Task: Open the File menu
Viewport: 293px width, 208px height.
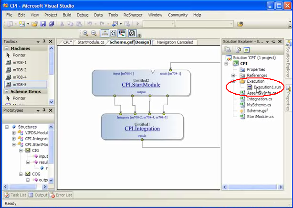Action: point(9,15)
